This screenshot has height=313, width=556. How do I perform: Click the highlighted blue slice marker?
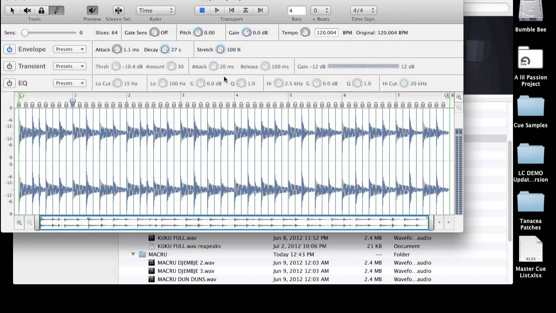coord(73,102)
